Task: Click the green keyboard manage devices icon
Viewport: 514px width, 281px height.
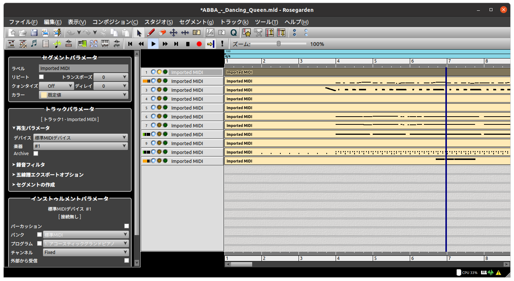Action: 82,44
